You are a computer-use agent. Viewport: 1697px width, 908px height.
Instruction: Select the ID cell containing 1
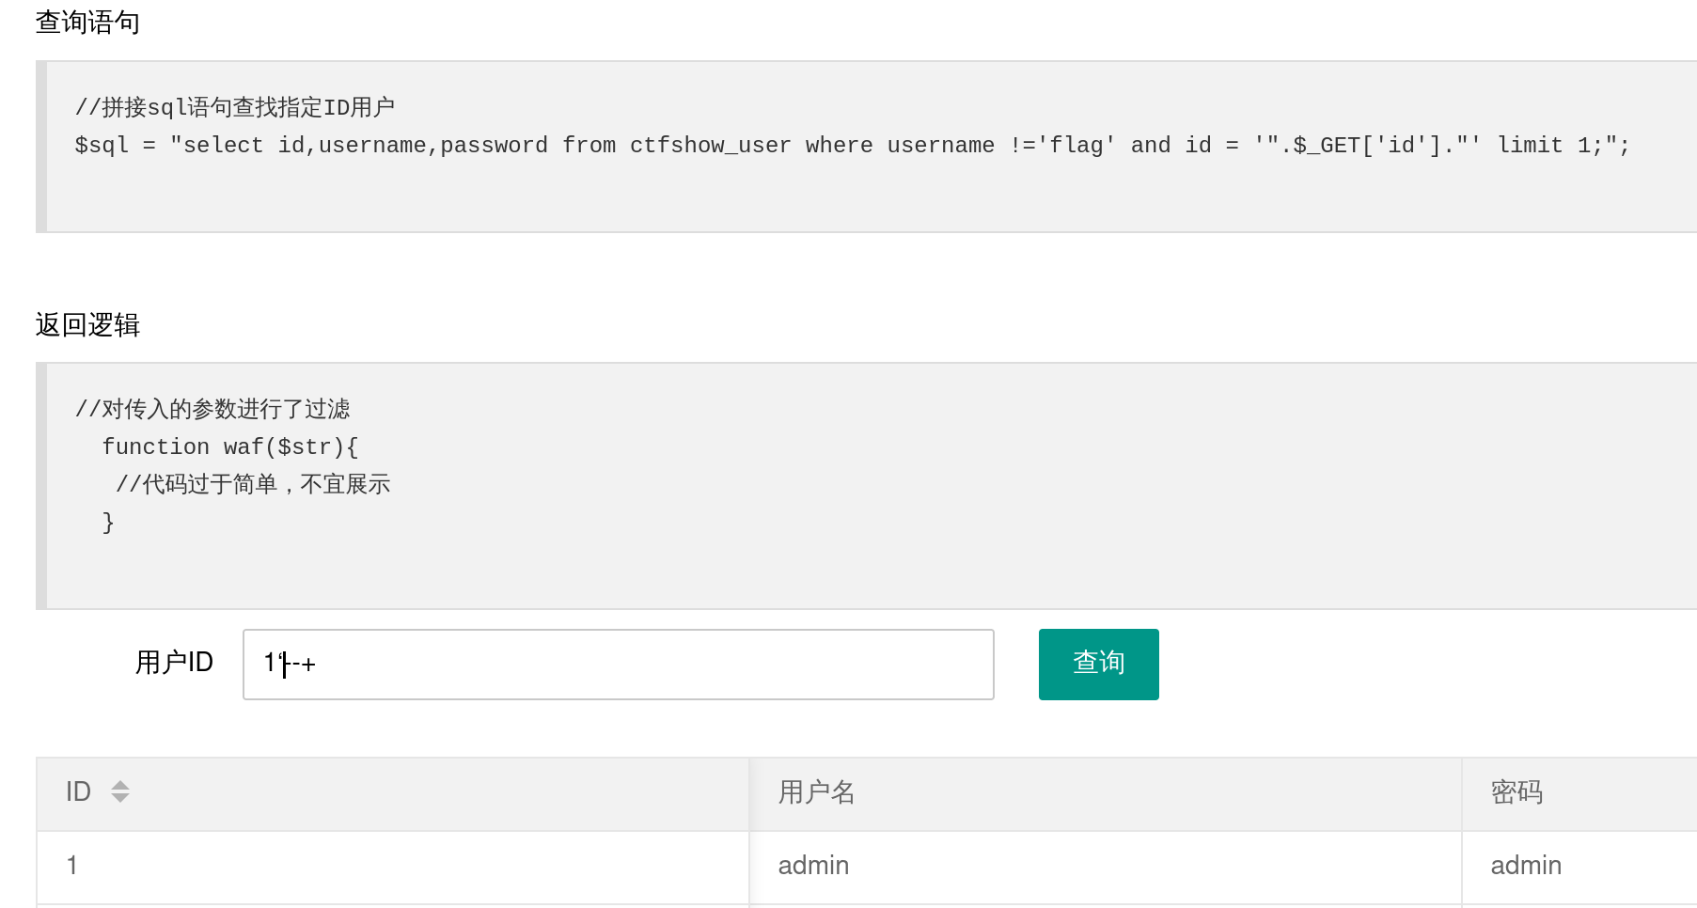(x=72, y=866)
